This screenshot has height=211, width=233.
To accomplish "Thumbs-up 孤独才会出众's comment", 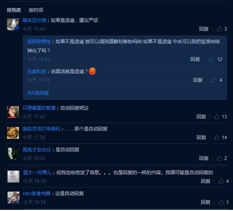I will pyautogui.click(x=219, y=158).
